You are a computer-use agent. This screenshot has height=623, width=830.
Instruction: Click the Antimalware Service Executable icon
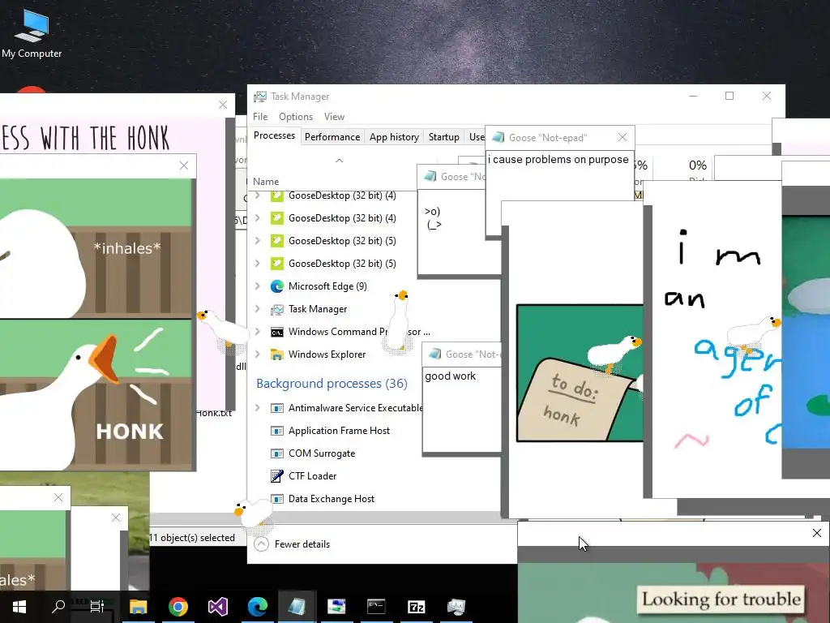coord(277,408)
